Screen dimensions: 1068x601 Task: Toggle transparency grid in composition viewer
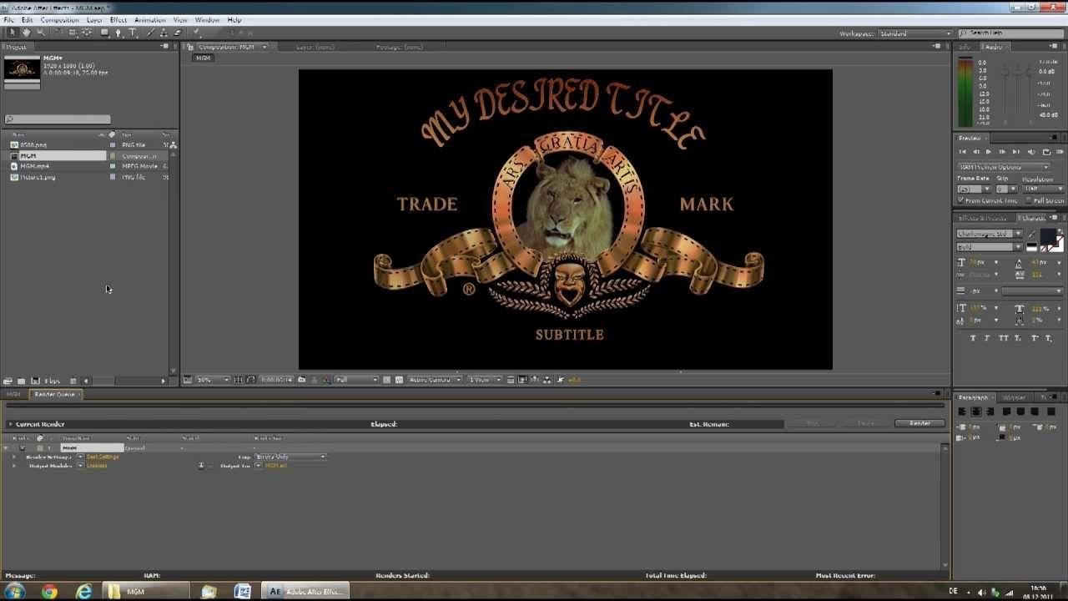(399, 380)
